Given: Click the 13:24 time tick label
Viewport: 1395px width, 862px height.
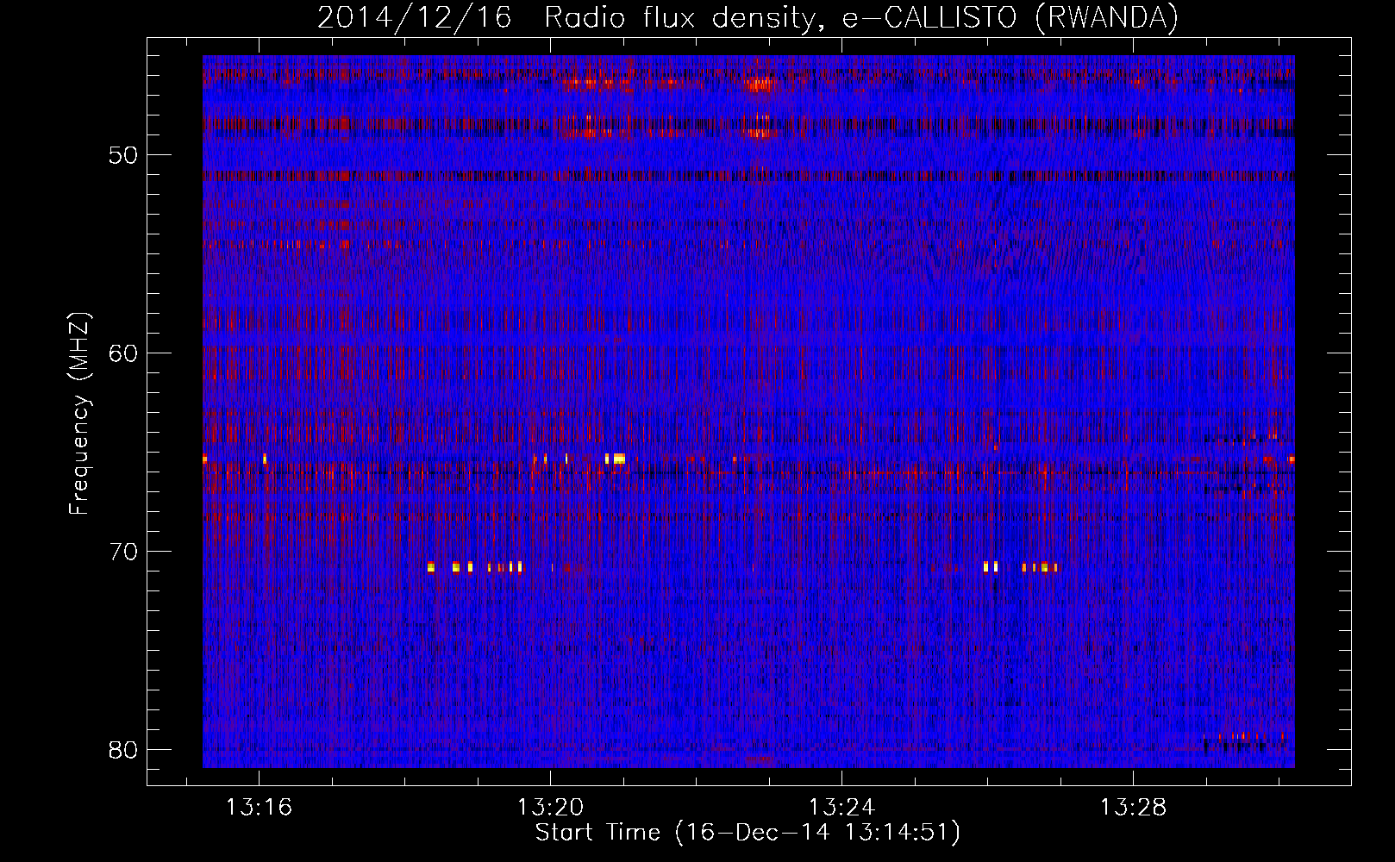Looking at the screenshot, I should click(x=841, y=808).
